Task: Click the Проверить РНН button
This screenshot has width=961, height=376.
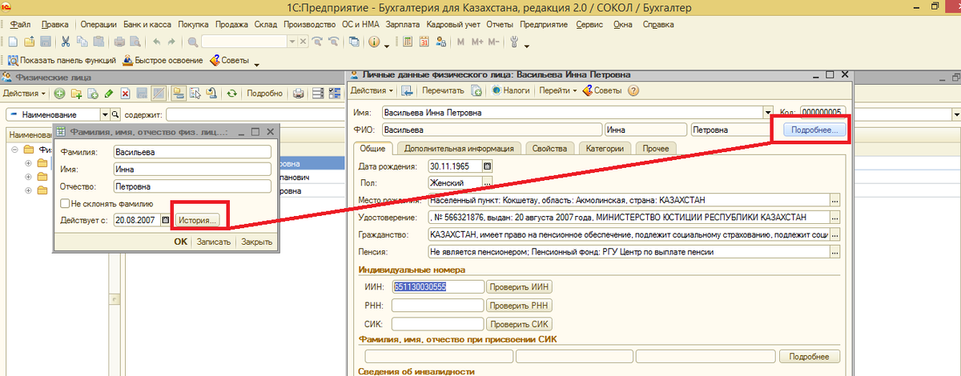Action: 520,305
